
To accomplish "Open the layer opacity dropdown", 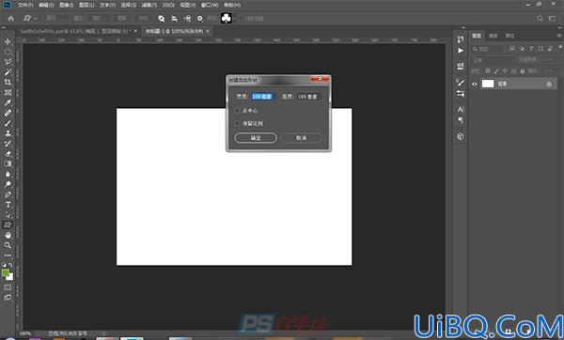I will pyautogui.click(x=550, y=60).
